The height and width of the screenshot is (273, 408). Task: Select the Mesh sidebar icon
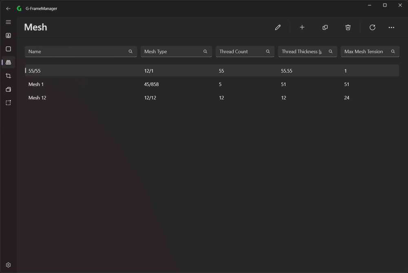point(8,62)
